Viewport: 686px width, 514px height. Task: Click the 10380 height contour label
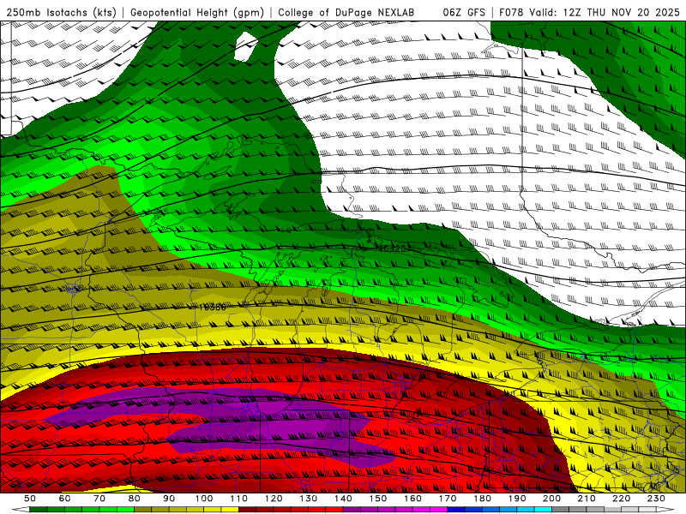pyautogui.click(x=212, y=308)
